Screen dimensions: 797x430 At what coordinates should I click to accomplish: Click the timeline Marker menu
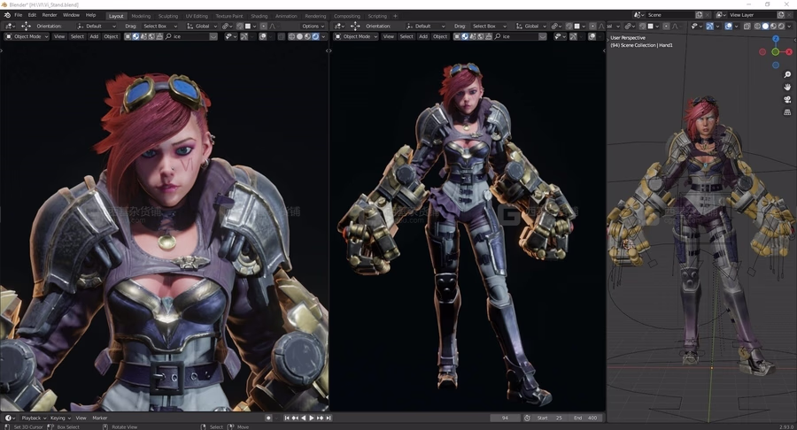(x=99, y=418)
